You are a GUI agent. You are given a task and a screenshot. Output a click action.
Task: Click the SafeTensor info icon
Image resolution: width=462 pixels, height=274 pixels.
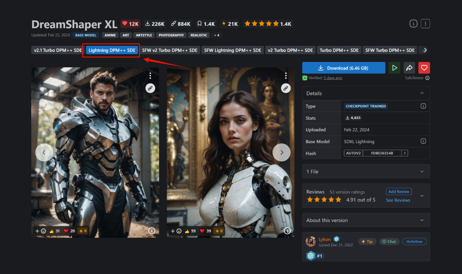click(x=427, y=78)
